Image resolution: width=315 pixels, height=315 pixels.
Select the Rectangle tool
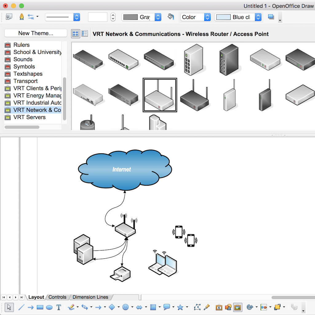coord(39,307)
